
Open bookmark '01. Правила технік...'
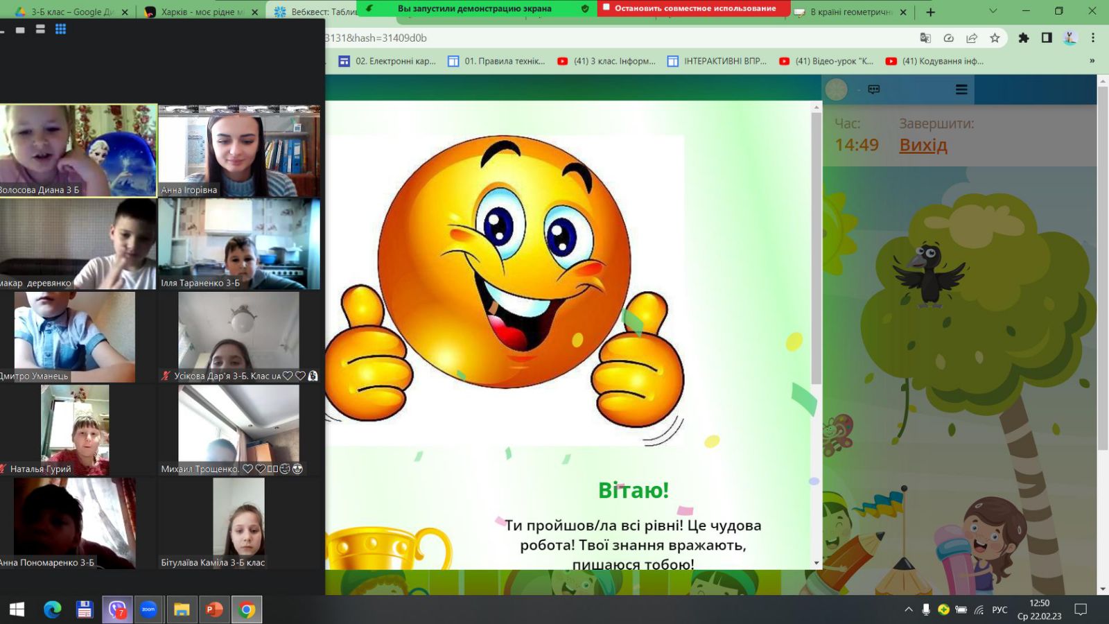coord(497,61)
